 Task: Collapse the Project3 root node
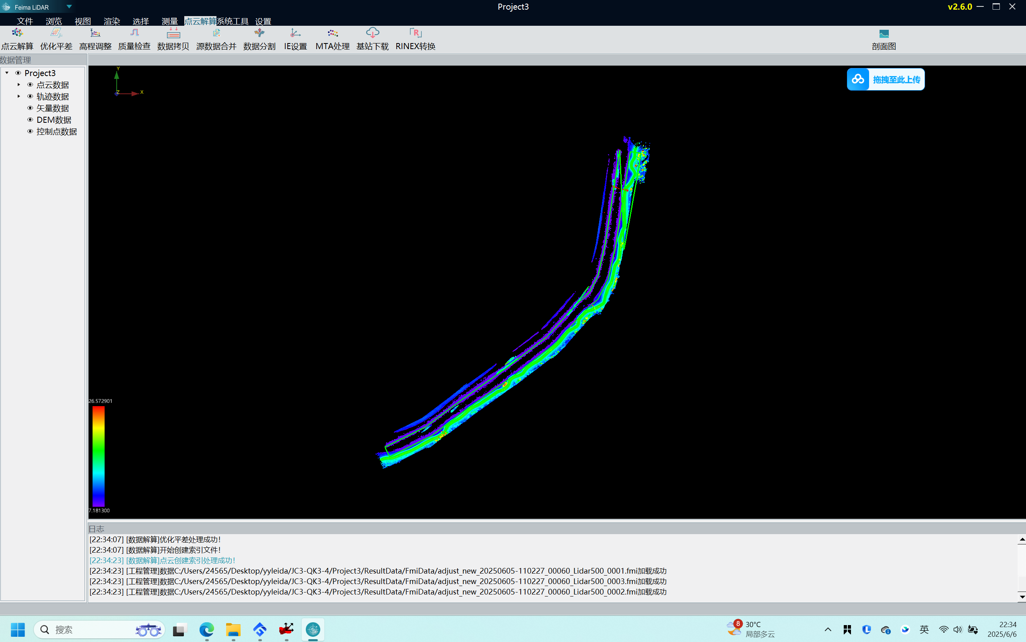[x=7, y=73]
